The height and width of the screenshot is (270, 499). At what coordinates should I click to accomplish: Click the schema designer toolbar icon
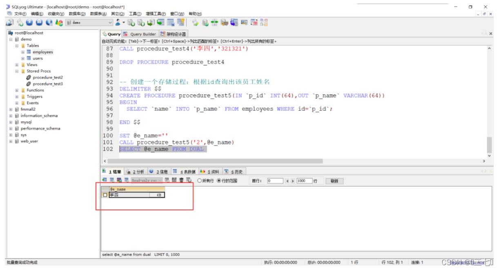[x=264, y=23]
